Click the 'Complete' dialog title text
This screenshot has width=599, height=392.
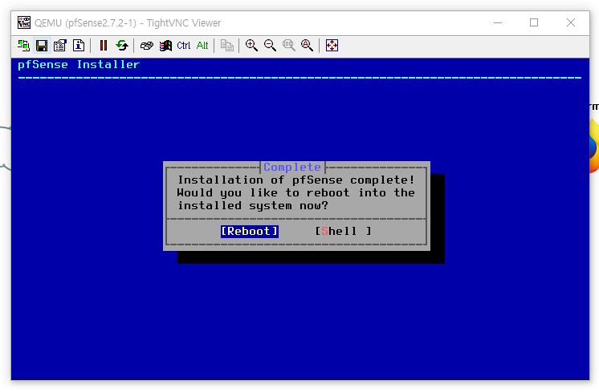292,167
